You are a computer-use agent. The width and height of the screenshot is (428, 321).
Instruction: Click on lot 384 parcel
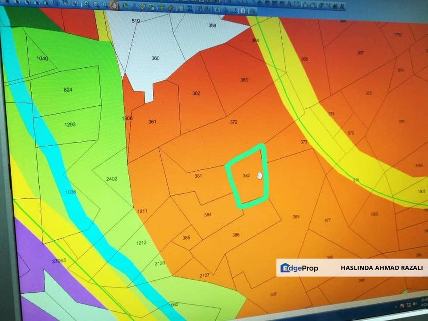point(208,214)
